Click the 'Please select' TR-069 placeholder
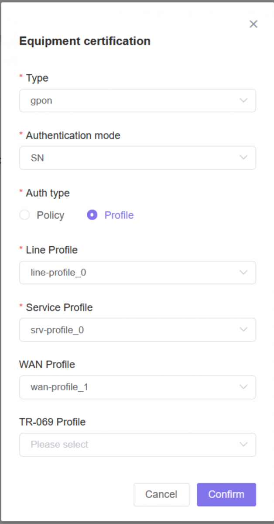Viewport: 274px width, 524px height. pos(59,445)
